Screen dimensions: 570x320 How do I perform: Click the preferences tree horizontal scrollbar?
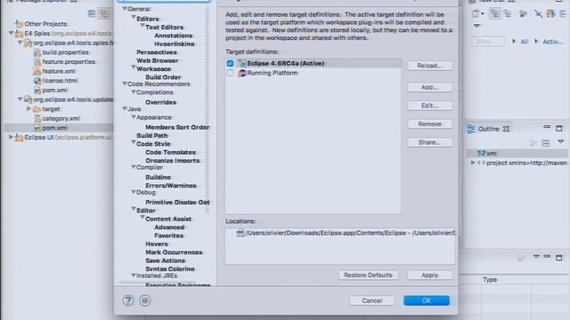[157, 283]
